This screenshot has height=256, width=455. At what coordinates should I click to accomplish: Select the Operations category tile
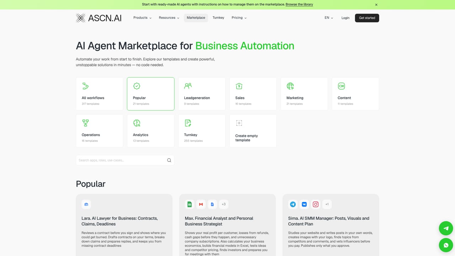pyautogui.click(x=100, y=131)
